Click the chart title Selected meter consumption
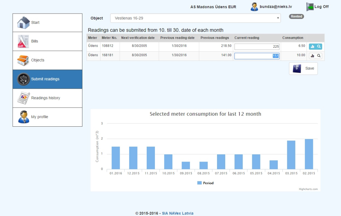The image size is (341, 216). (x=205, y=114)
